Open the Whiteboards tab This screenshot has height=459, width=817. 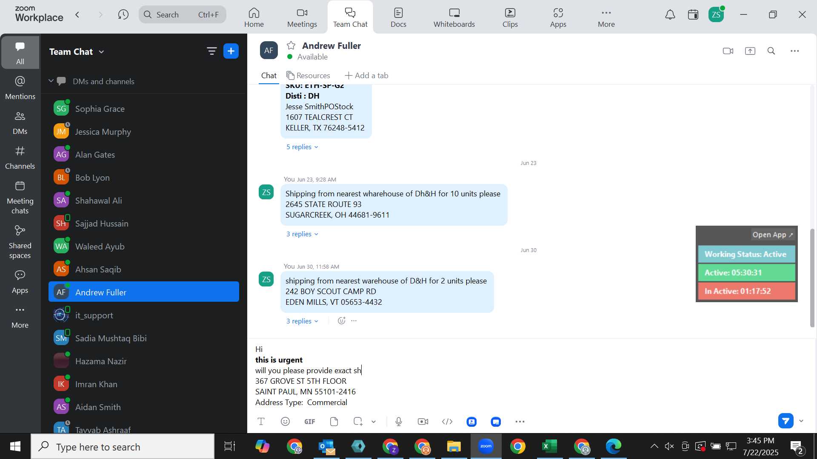454,17
